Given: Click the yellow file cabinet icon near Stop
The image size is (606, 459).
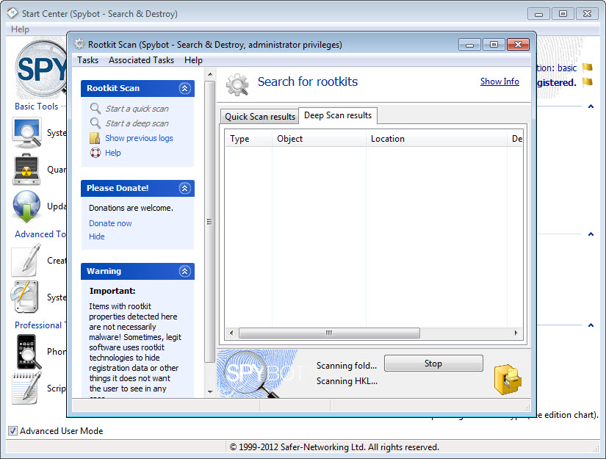Looking at the screenshot, I should coord(508,379).
